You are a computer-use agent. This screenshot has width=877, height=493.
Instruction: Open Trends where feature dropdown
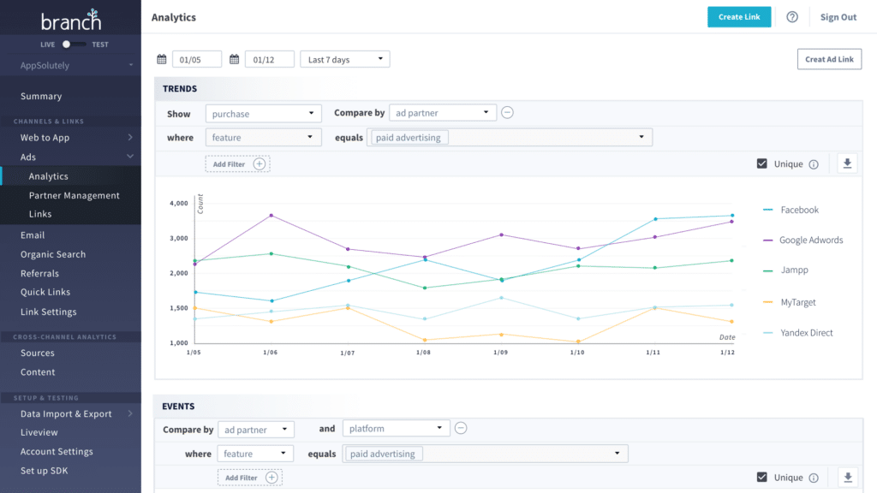(x=264, y=138)
